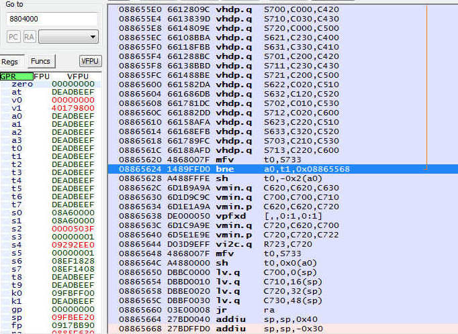Screen dimensions: 458x334
Task: Click the sp register value 09FBEE20
Action: coord(73,317)
